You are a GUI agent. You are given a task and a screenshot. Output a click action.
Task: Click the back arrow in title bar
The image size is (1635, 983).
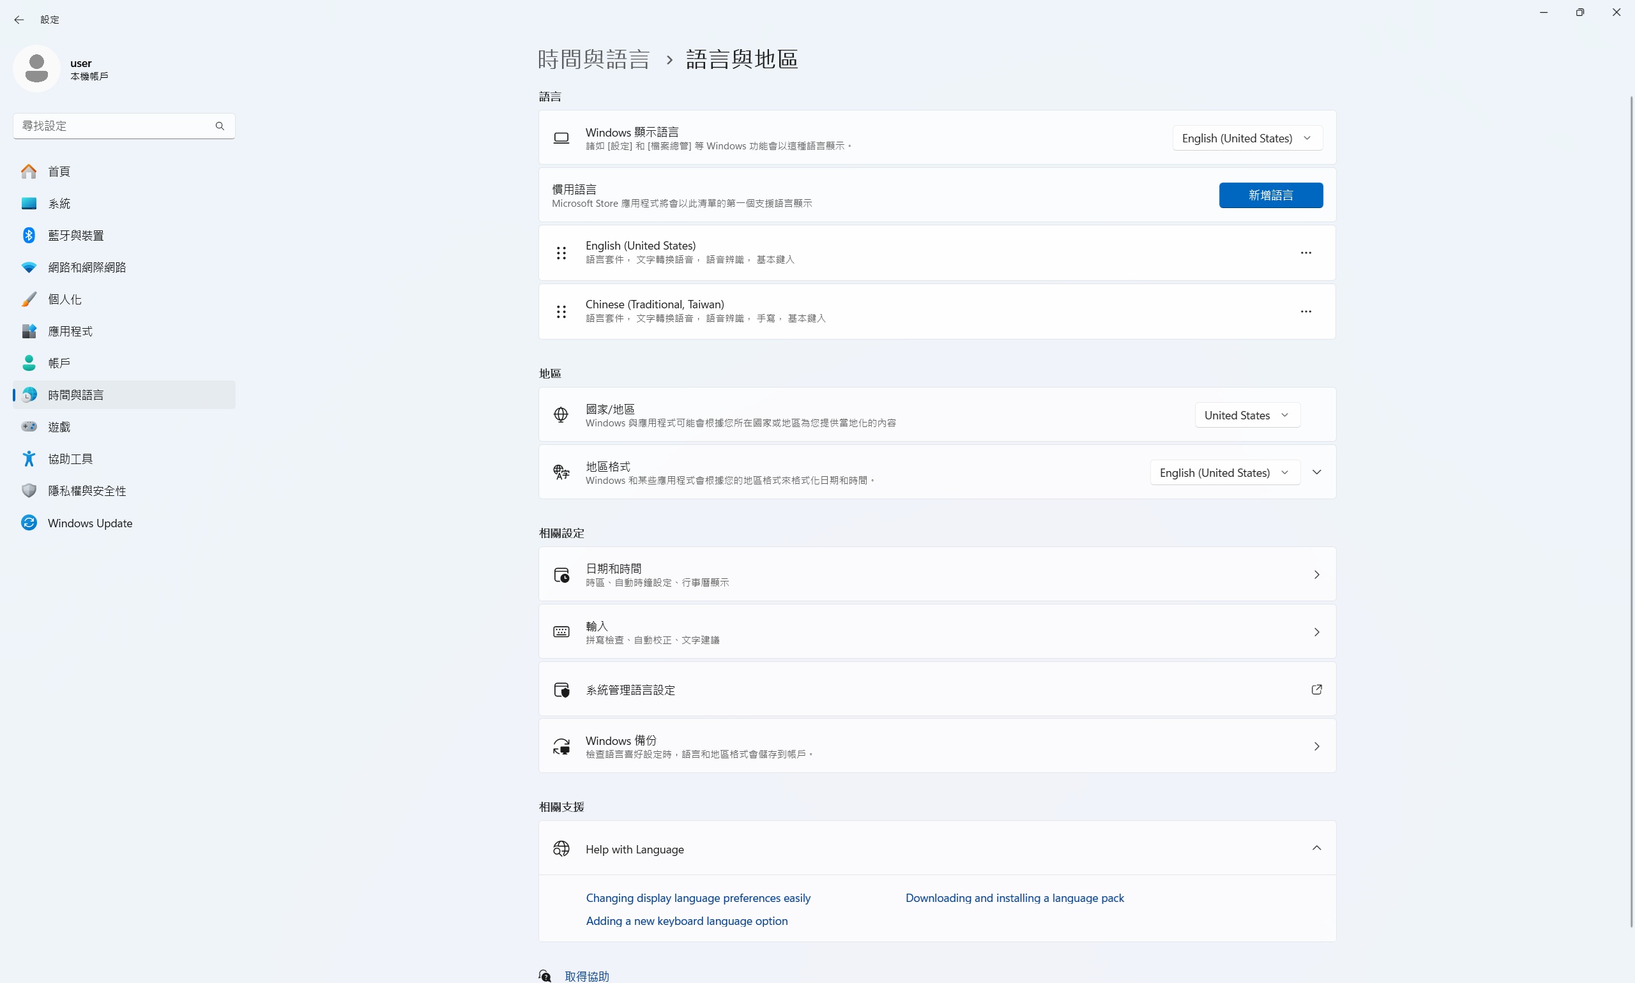tap(19, 20)
